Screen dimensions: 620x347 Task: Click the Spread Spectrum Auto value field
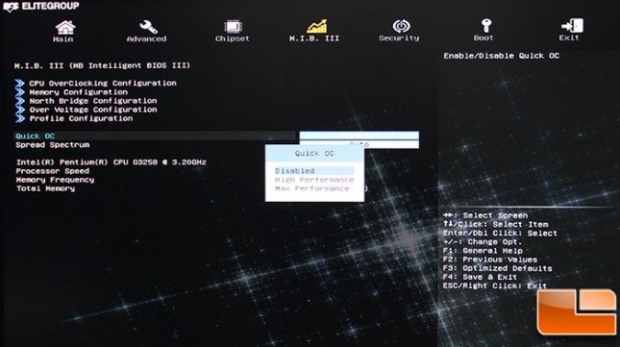360,144
